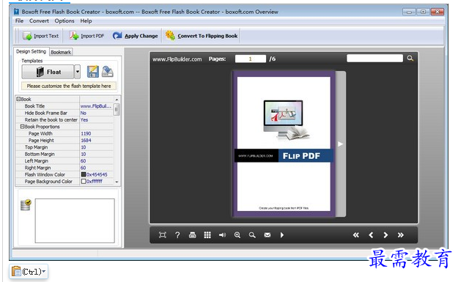Viewport: 458px width, 282px height.
Task: Open the Help menu
Action: point(86,21)
